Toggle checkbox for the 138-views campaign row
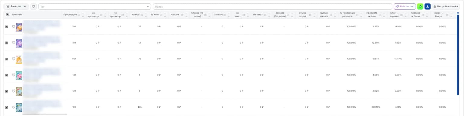Viewport: 464px width, 116px height. (6, 91)
